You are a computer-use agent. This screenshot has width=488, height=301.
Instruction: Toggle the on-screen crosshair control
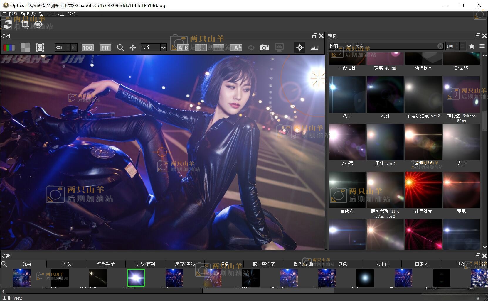tap(299, 48)
